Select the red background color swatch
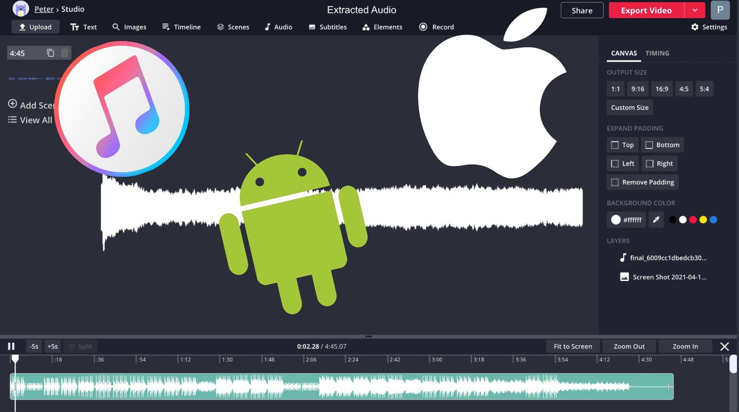The height and width of the screenshot is (412, 739). (693, 219)
